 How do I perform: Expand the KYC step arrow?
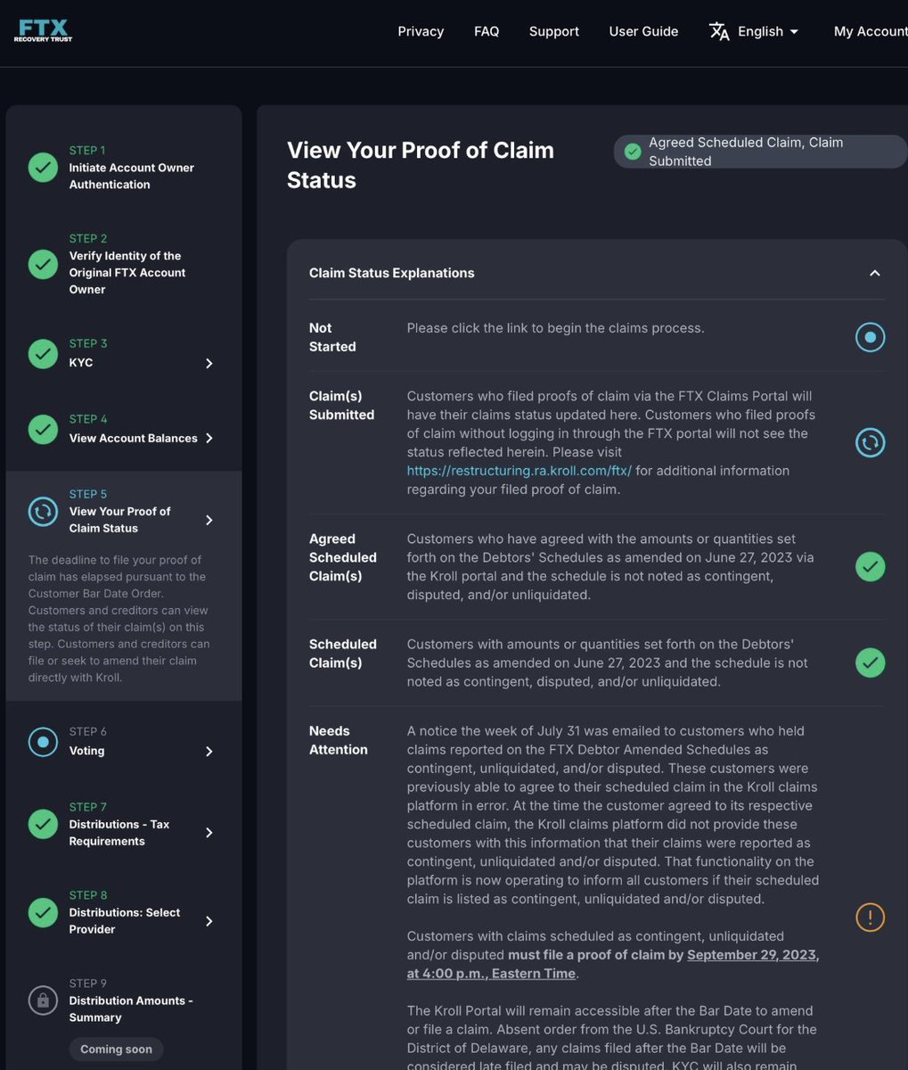pyautogui.click(x=209, y=363)
